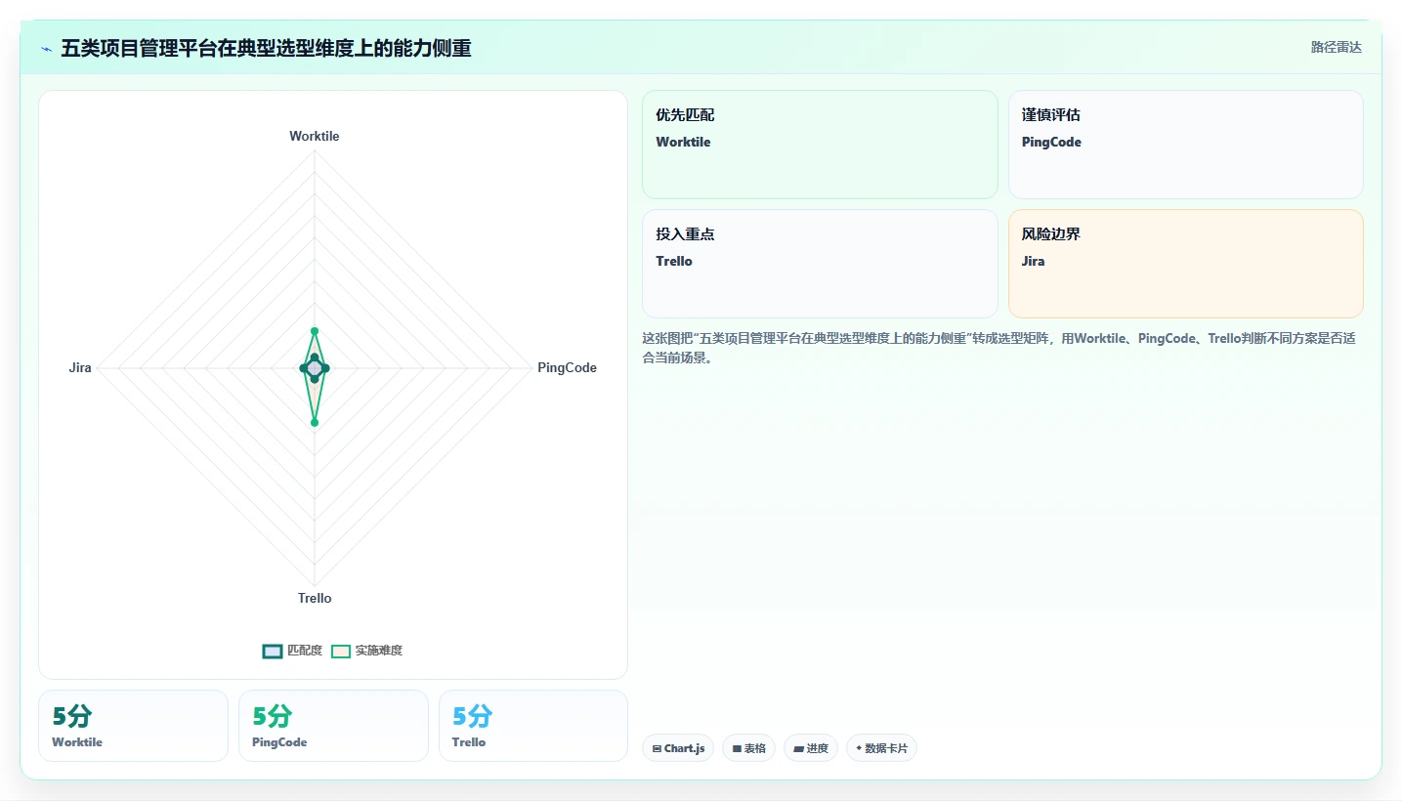
Task: Open the 风险边界 Jira card
Action: pos(1185,264)
